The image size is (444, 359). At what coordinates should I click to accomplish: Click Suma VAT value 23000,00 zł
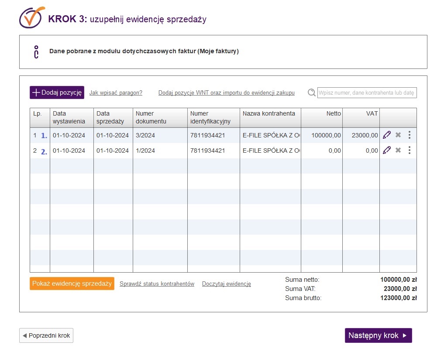coord(400,289)
